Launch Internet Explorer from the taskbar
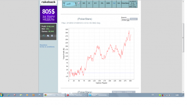The width and height of the screenshot is (187, 105). (x=8, y=95)
